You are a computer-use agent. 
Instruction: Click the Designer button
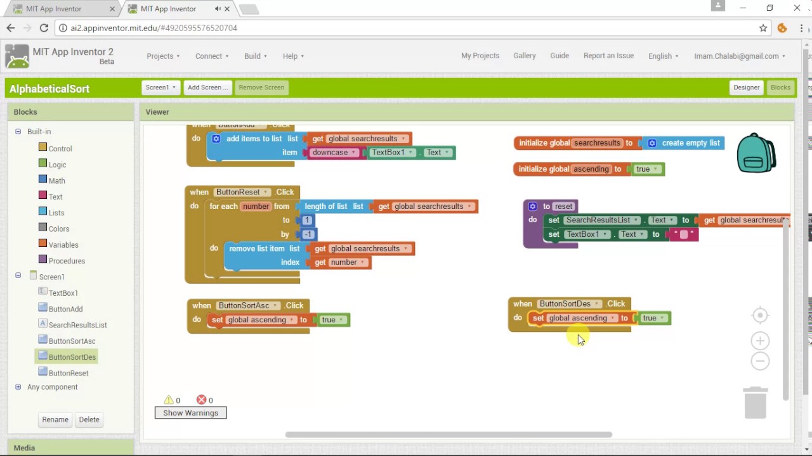click(746, 87)
